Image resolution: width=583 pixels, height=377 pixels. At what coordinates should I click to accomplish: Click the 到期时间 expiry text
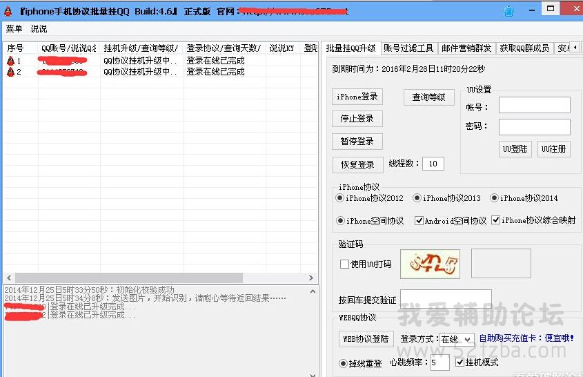[x=408, y=69]
